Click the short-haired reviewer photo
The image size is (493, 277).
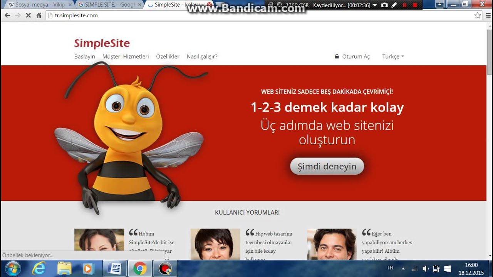[215, 244]
